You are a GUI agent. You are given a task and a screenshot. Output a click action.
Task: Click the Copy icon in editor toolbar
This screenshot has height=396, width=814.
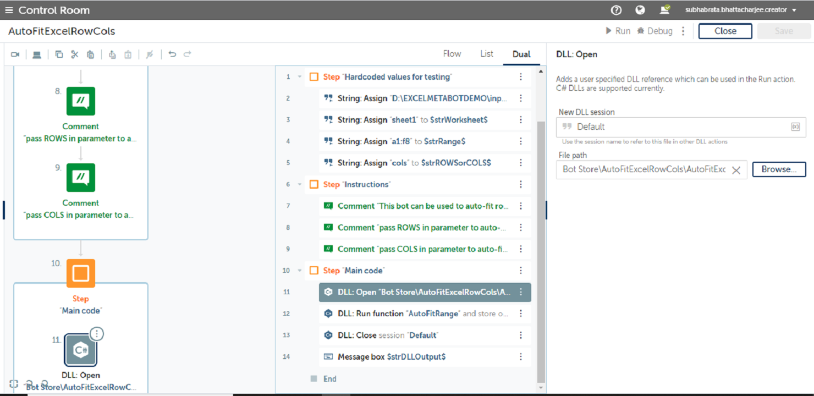tap(59, 54)
